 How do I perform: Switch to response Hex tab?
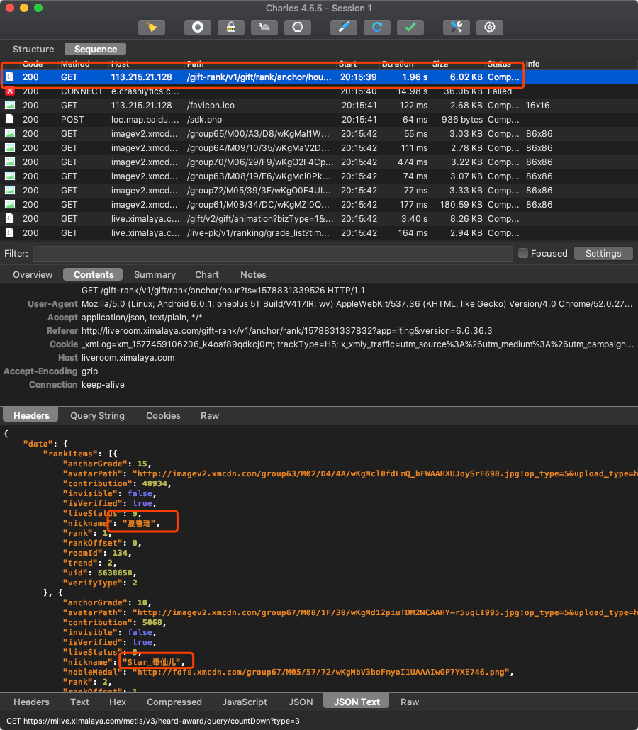[x=118, y=702]
